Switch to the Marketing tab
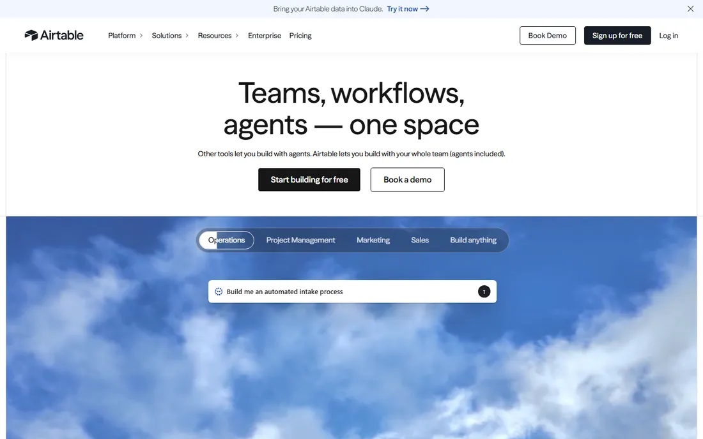The width and height of the screenshot is (703, 439). click(373, 241)
